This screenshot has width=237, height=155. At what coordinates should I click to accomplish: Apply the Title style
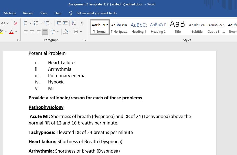coord(177,27)
